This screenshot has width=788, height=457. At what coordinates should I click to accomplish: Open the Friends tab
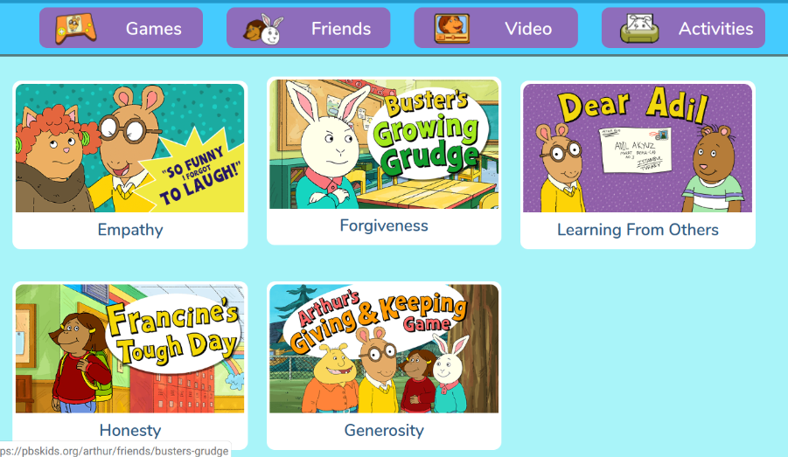pyautogui.click(x=309, y=28)
